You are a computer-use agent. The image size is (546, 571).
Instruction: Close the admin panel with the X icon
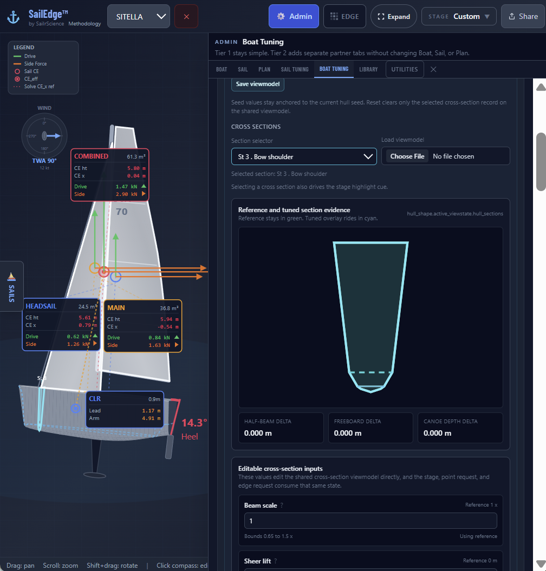click(x=433, y=69)
